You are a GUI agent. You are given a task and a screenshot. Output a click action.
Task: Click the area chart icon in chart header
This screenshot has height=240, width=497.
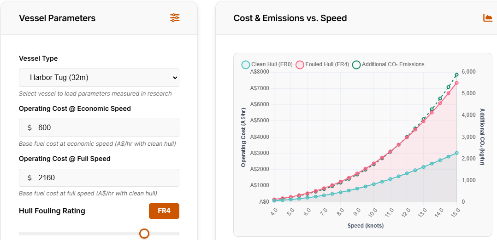(x=487, y=18)
